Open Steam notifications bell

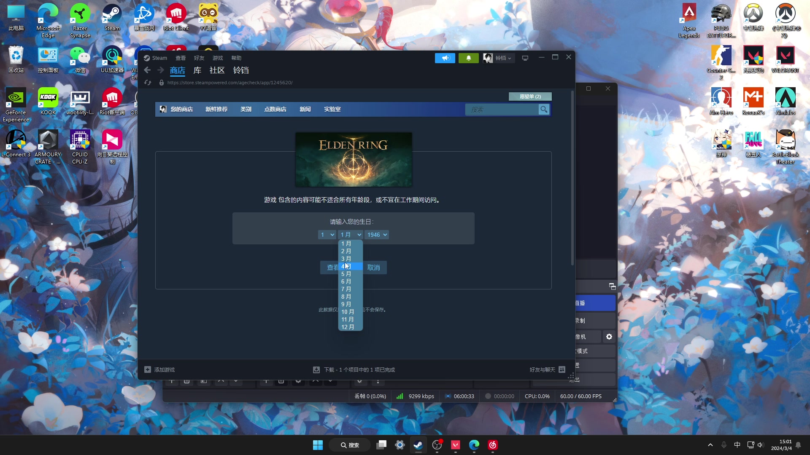(468, 58)
